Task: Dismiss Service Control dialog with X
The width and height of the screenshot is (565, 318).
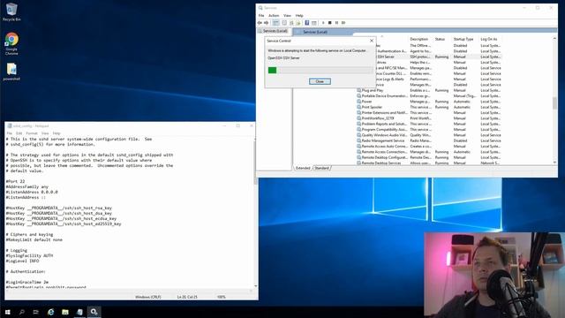Action: (372, 41)
